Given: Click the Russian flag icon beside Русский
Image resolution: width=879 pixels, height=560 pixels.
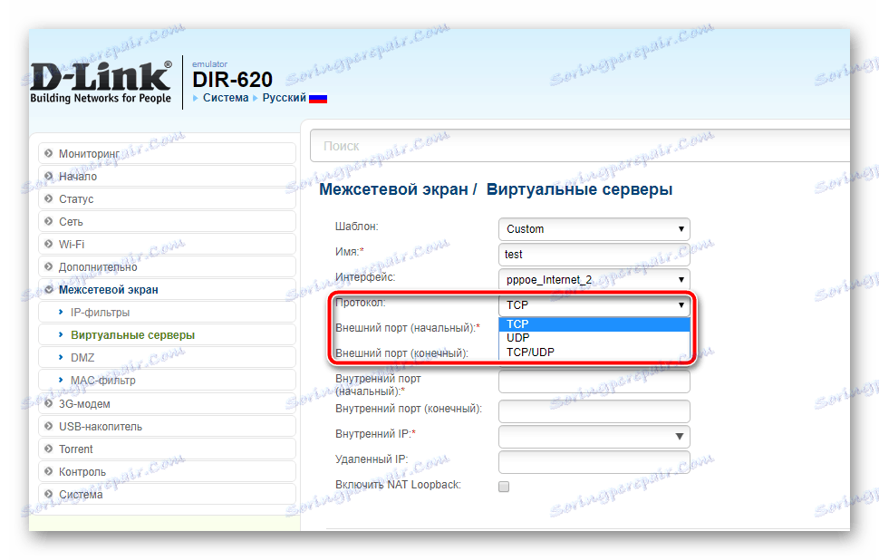Looking at the screenshot, I should (x=318, y=97).
